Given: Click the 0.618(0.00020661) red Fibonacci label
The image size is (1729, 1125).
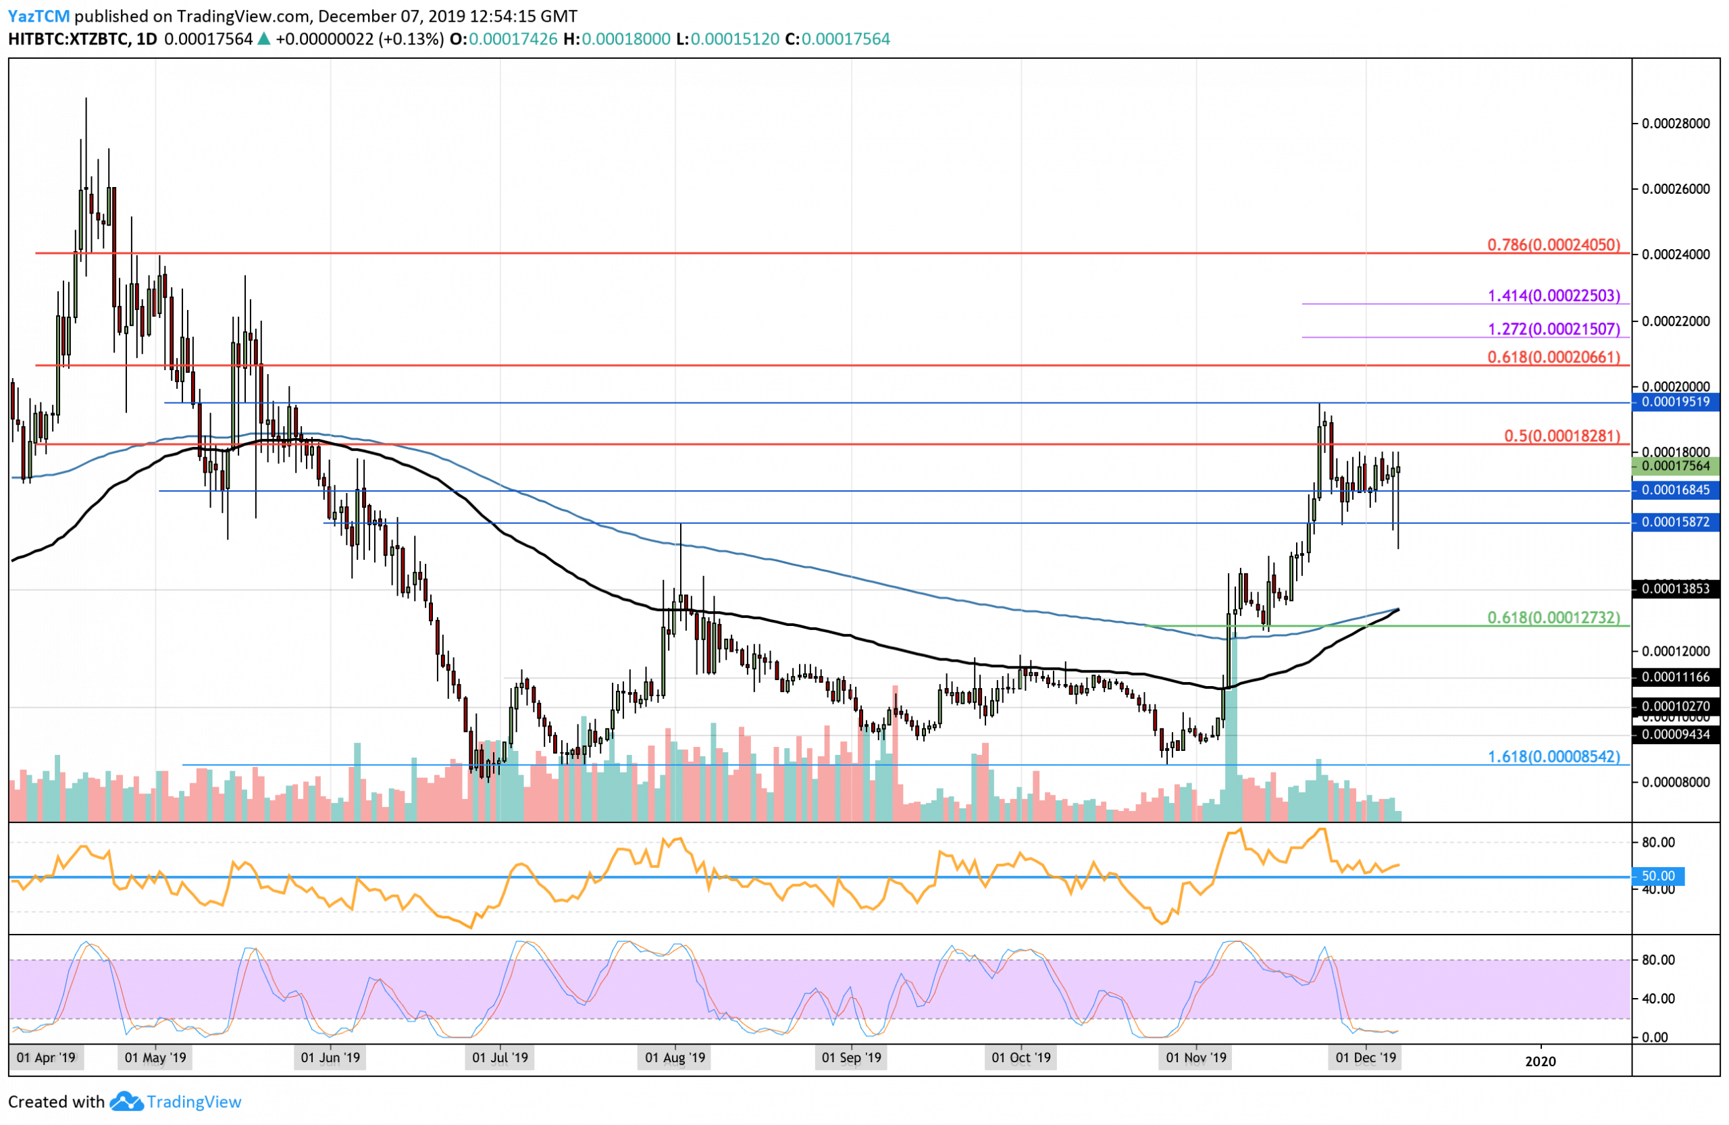Looking at the screenshot, I should coord(1554,357).
